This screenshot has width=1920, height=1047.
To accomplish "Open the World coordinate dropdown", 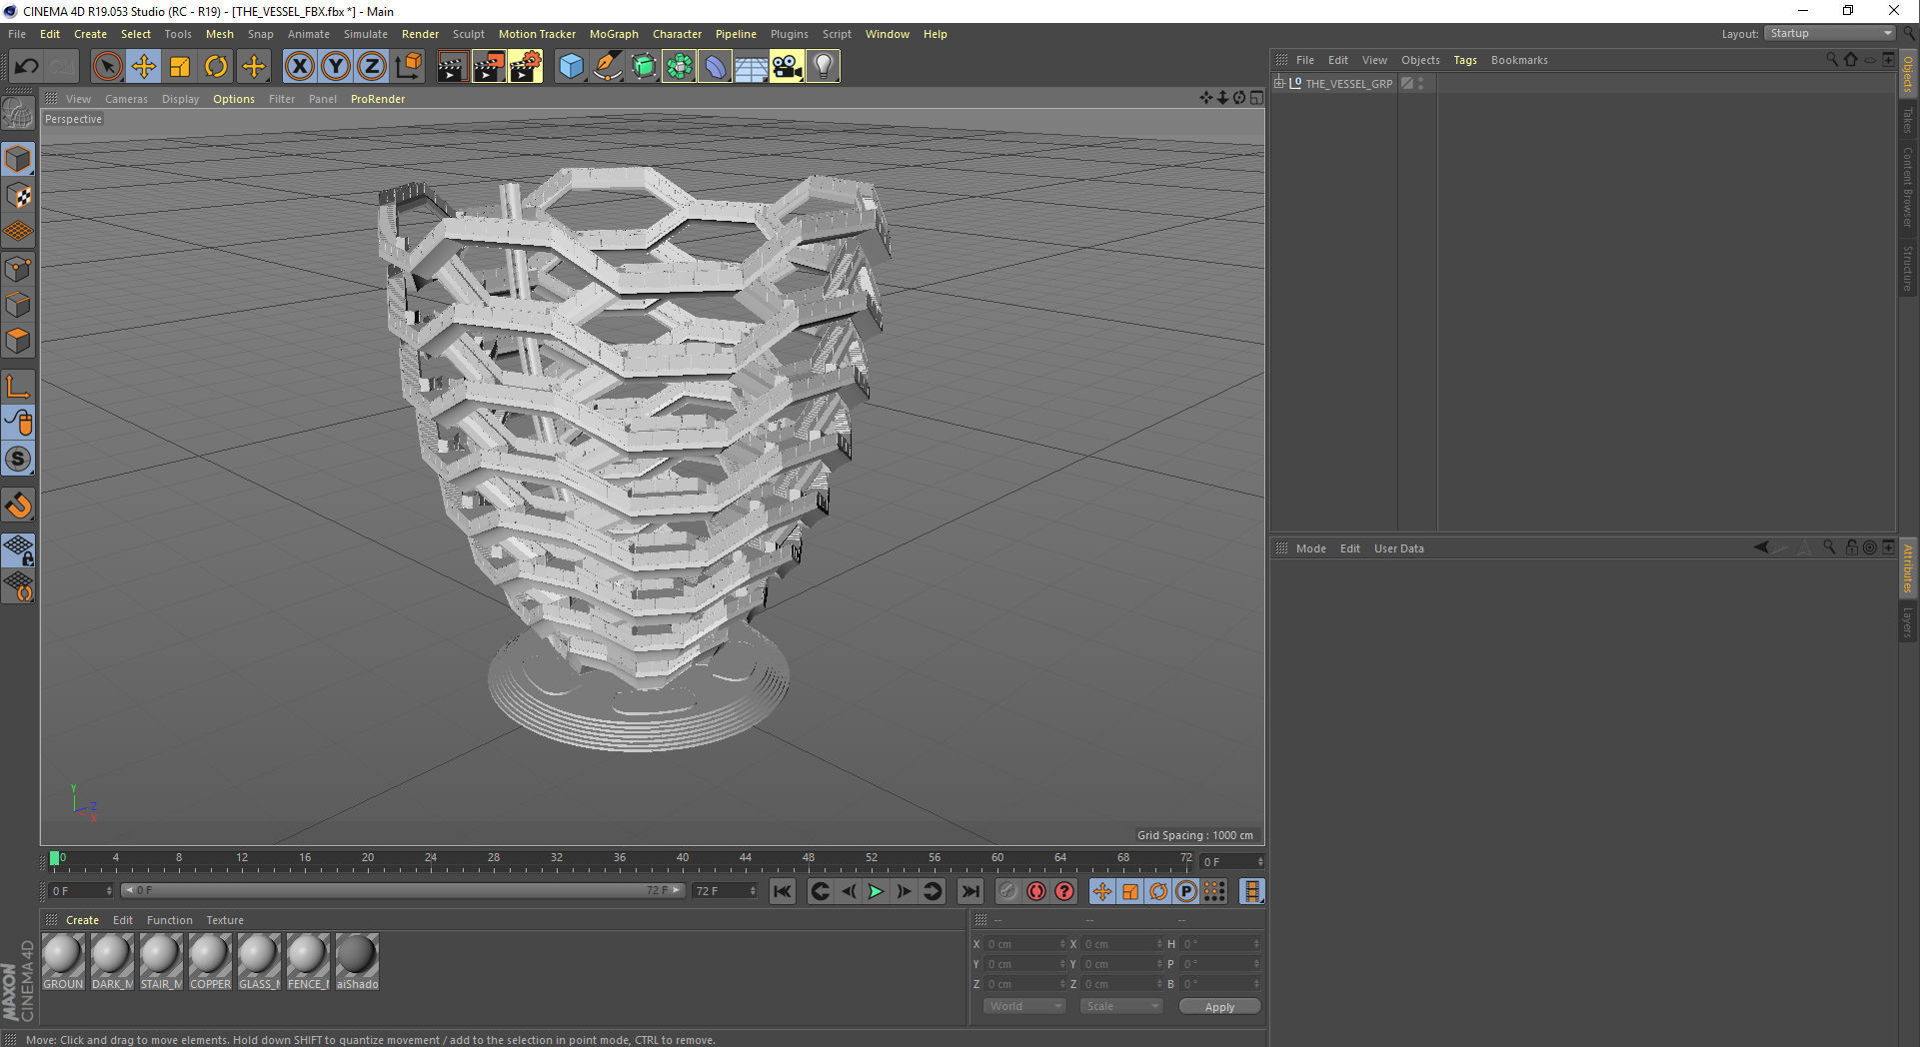I will [x=1023, y=1006].
